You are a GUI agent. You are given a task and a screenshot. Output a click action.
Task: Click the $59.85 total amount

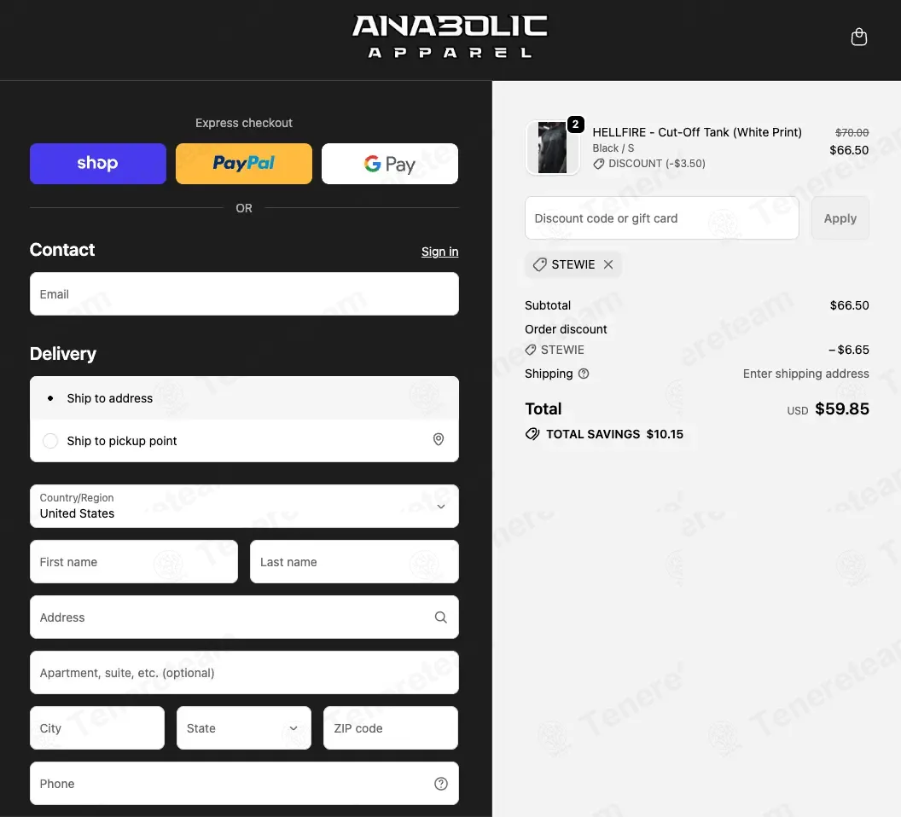(842, 409)
